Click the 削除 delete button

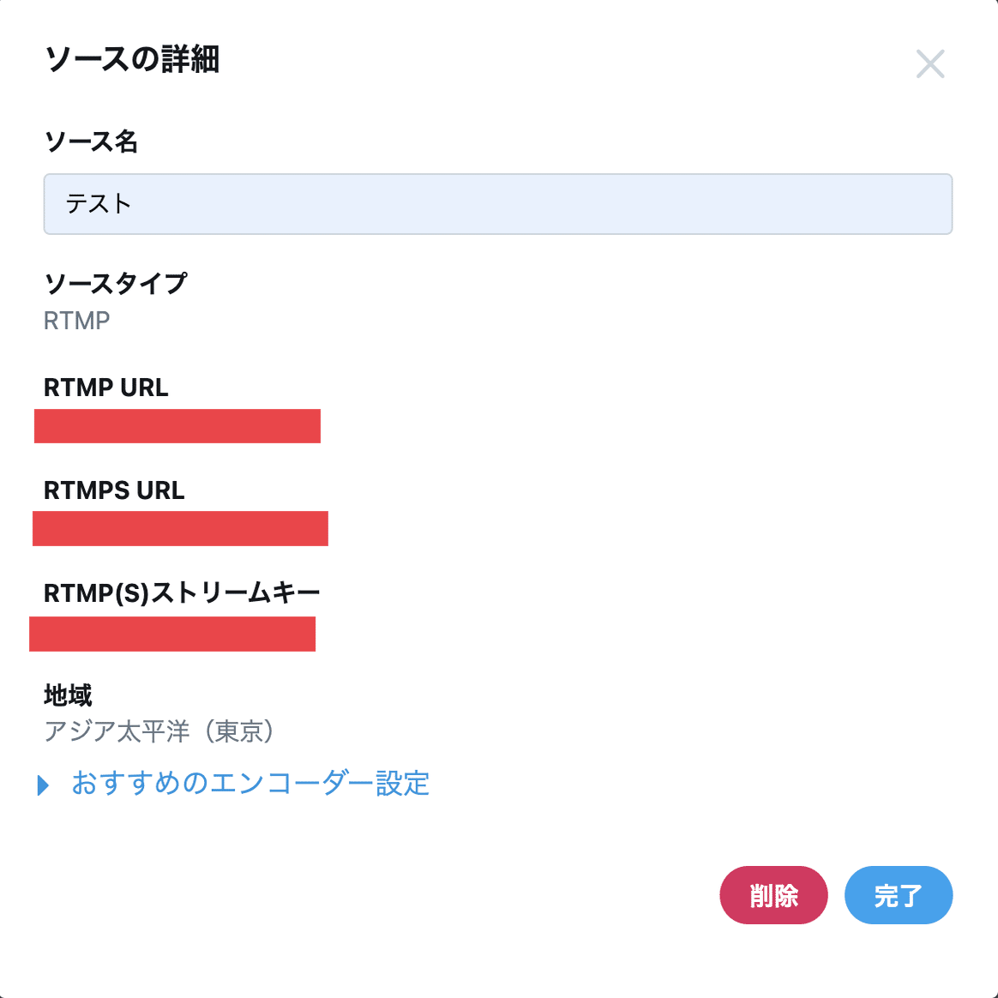tap(773, 894)
